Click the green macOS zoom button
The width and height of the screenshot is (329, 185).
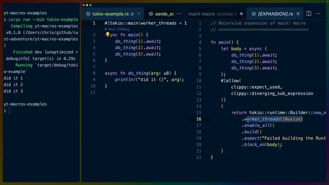(90, 5)
